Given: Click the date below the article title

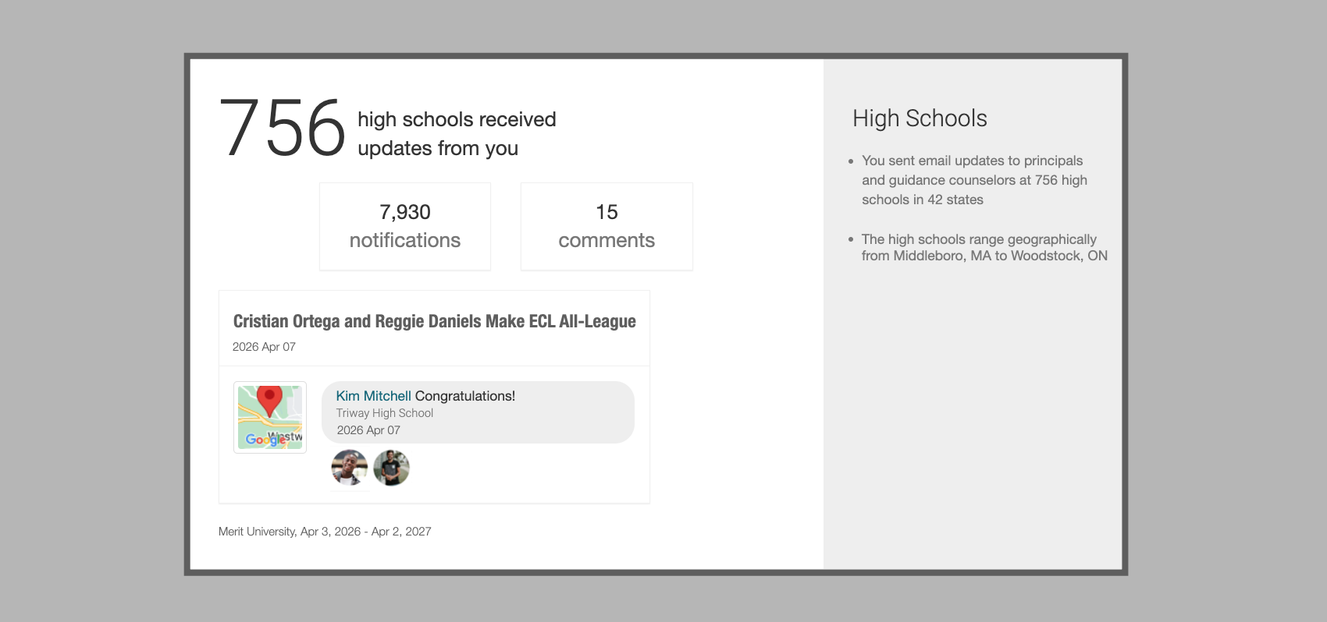Looking at the screenshot, I should [x=264, y=347].
